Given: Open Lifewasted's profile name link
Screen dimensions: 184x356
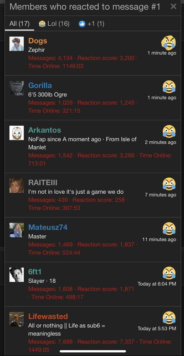Looking at the screenshot, I should point(48,316).
